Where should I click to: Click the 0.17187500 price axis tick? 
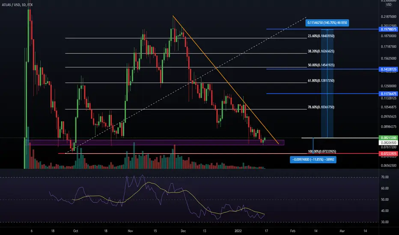(389, 47)
